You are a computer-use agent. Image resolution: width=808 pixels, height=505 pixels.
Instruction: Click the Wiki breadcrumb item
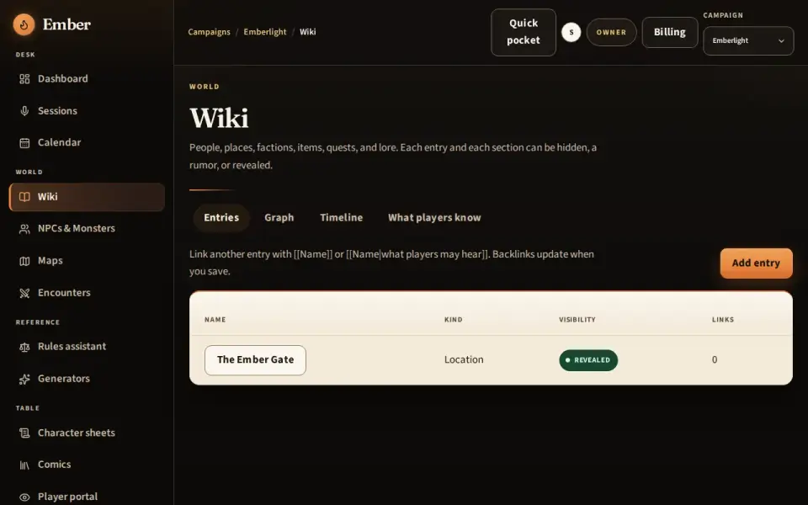308,32
